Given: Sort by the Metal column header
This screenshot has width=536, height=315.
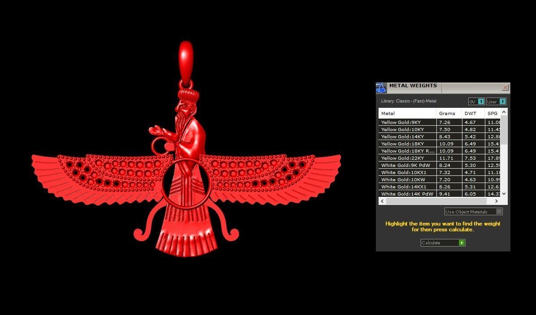Looking at the screenshot, I should click(x=407, y=114).
